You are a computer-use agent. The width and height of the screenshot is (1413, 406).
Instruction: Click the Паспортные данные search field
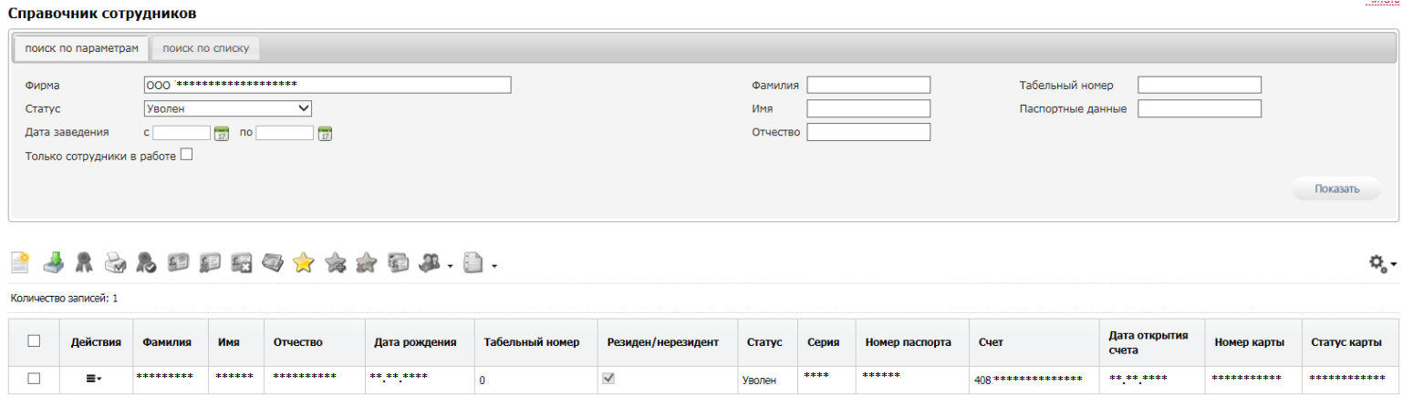pyautogui.click(x=1200, y=108)
